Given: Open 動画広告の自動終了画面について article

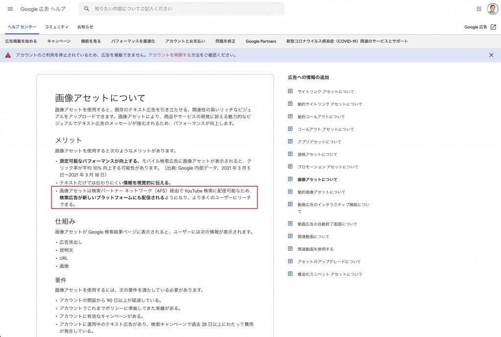Looking at the screenshot, I should coord(327,224).
